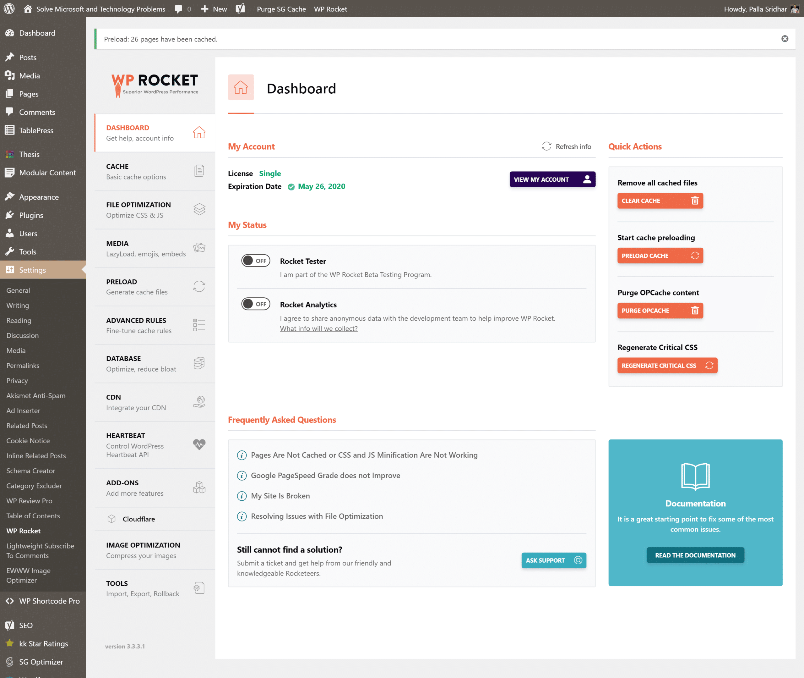This screenshot has width=804, height=678.
Task: Click the Refresh info circular arrow icon
Action: (x=546, y=146)
